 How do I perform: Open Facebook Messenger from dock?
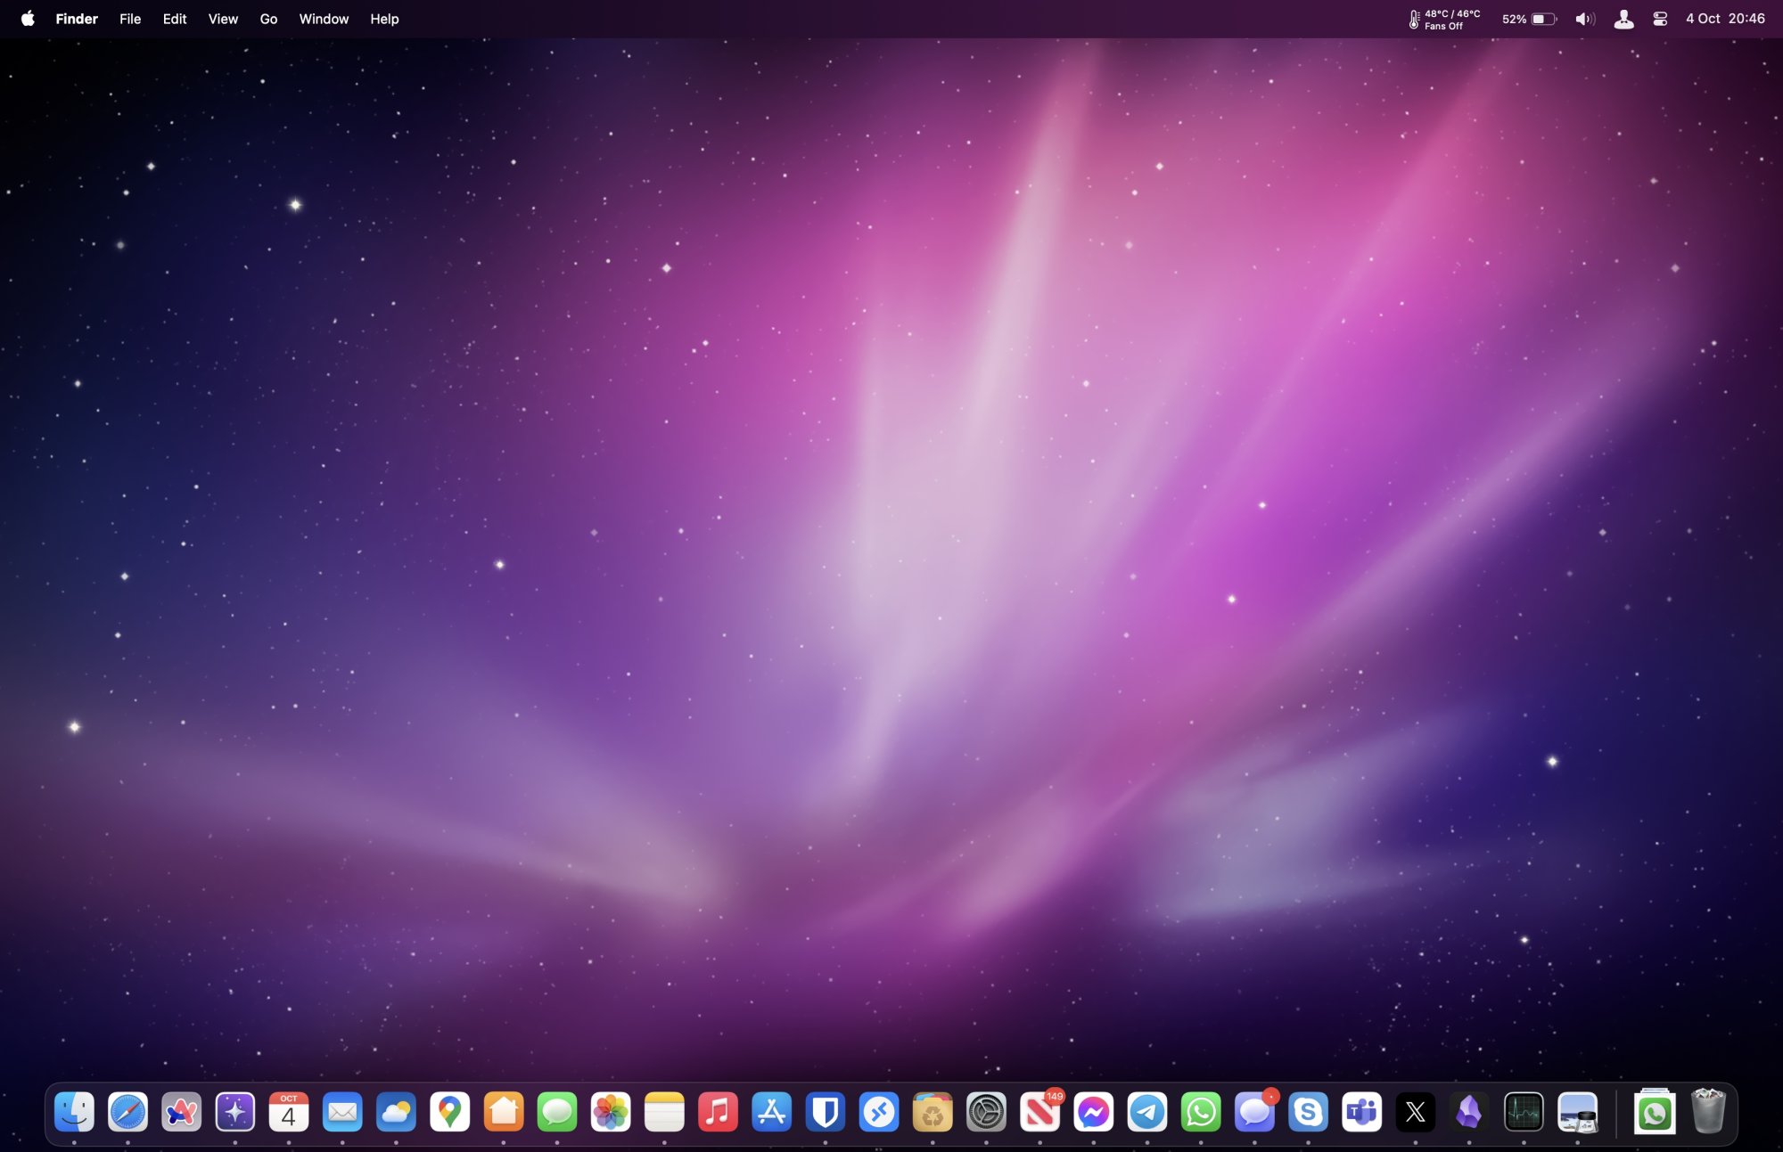click(1093, 1112)
